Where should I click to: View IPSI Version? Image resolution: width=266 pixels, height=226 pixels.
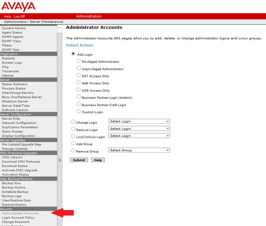pos(12,157)
